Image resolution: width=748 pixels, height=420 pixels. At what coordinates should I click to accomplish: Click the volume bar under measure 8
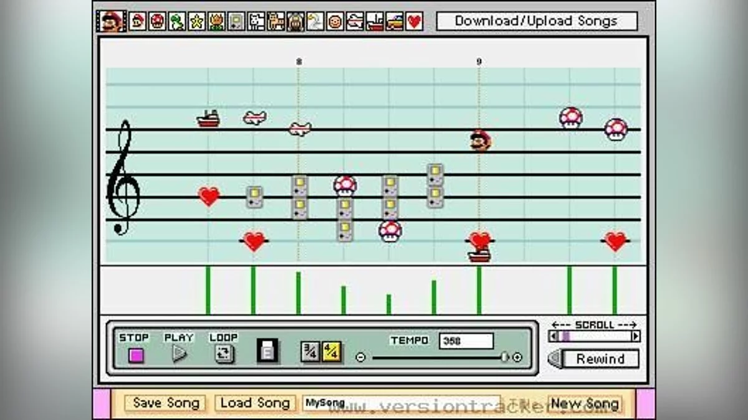point(298,293)
